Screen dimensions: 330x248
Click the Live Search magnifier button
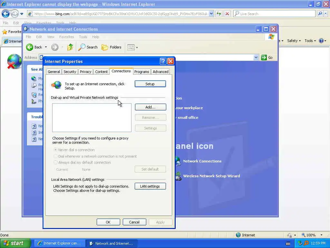coord(320,14)
